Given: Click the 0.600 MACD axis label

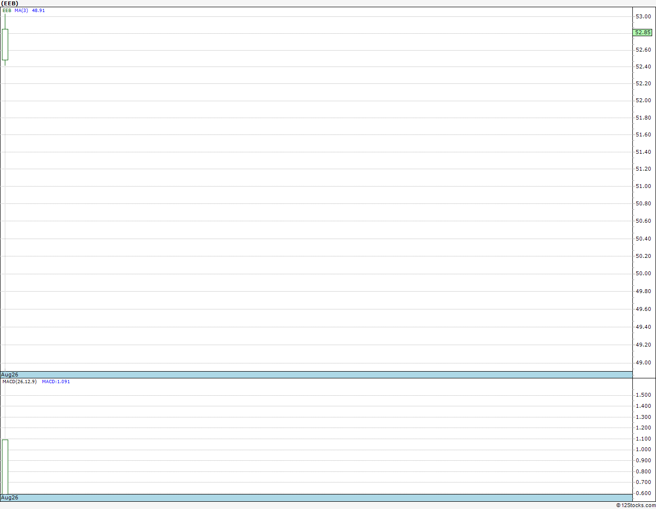Looking at the screenshot, I should 643,493.
